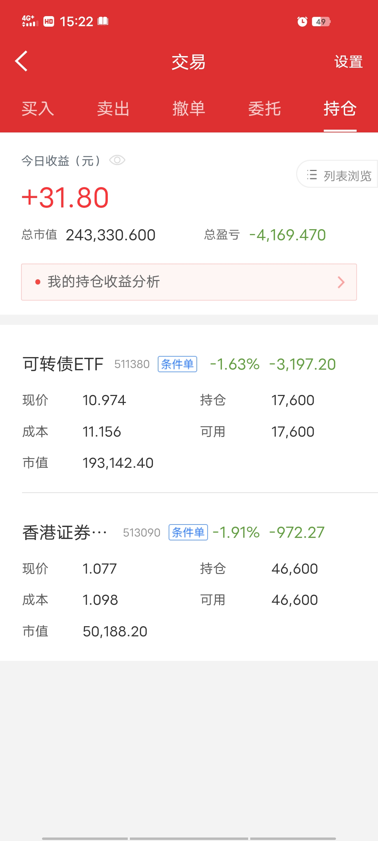Screen dimensions: 378x841
Task: Tap the 条件单 tag on 香港证券 holding
Action: tap(188, 532)
